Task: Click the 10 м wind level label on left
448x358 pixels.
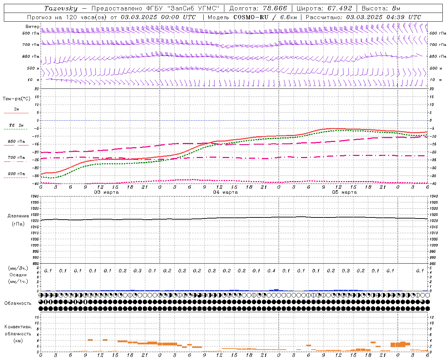Action: (34, 80)
